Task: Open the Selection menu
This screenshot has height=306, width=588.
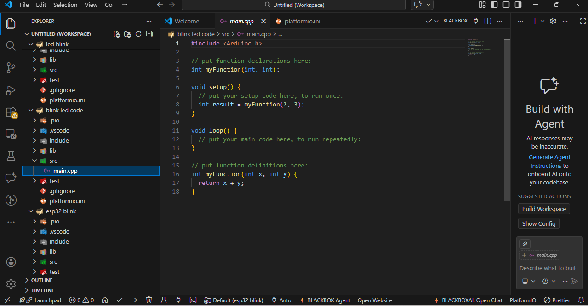Action: [x=65, y=5]
